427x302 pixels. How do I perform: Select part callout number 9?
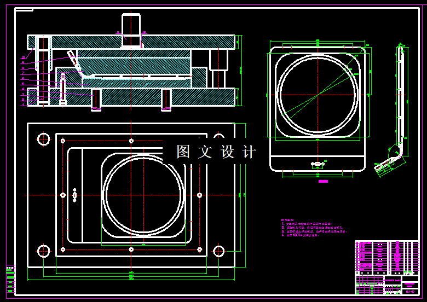pos(23,63)
